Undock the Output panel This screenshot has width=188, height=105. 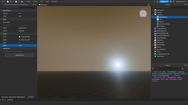pyautogui.click(x=185, y=65)
